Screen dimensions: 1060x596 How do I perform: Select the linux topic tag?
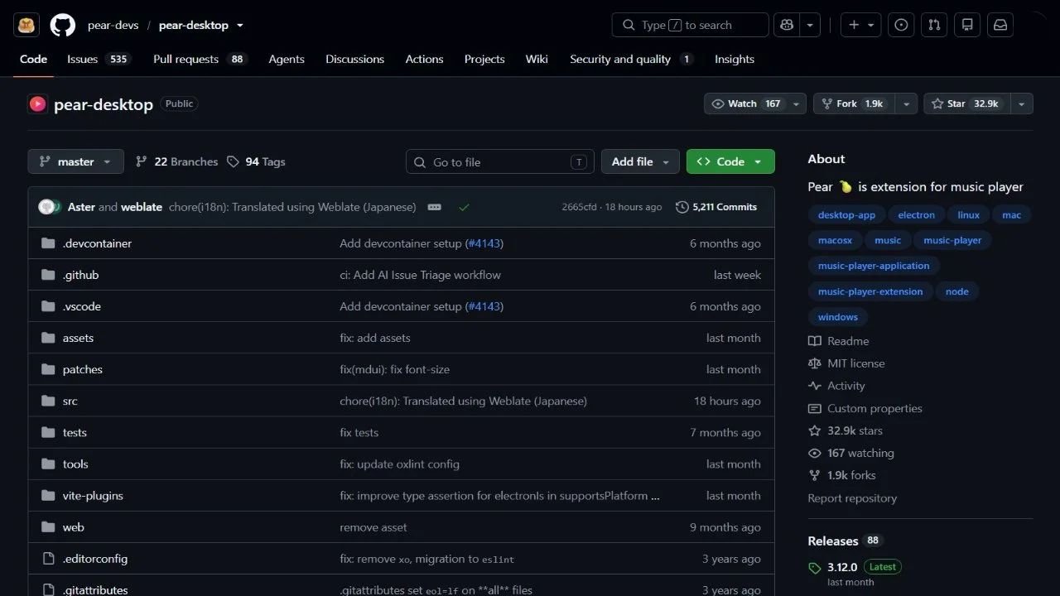pos(969,215)
